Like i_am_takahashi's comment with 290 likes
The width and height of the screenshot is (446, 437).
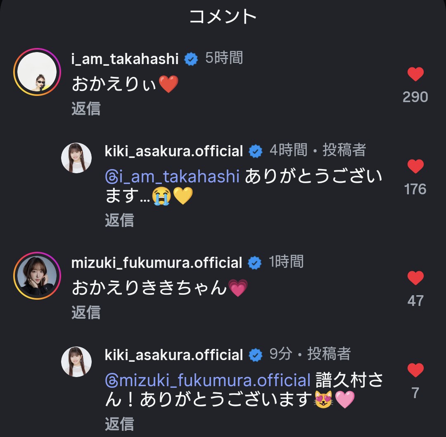[x=415, y=74]
